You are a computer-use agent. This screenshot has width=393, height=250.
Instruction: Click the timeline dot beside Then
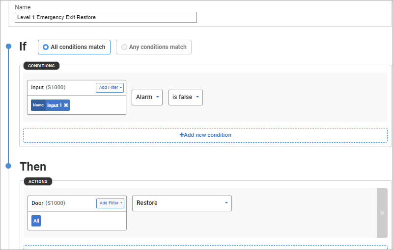8,166
